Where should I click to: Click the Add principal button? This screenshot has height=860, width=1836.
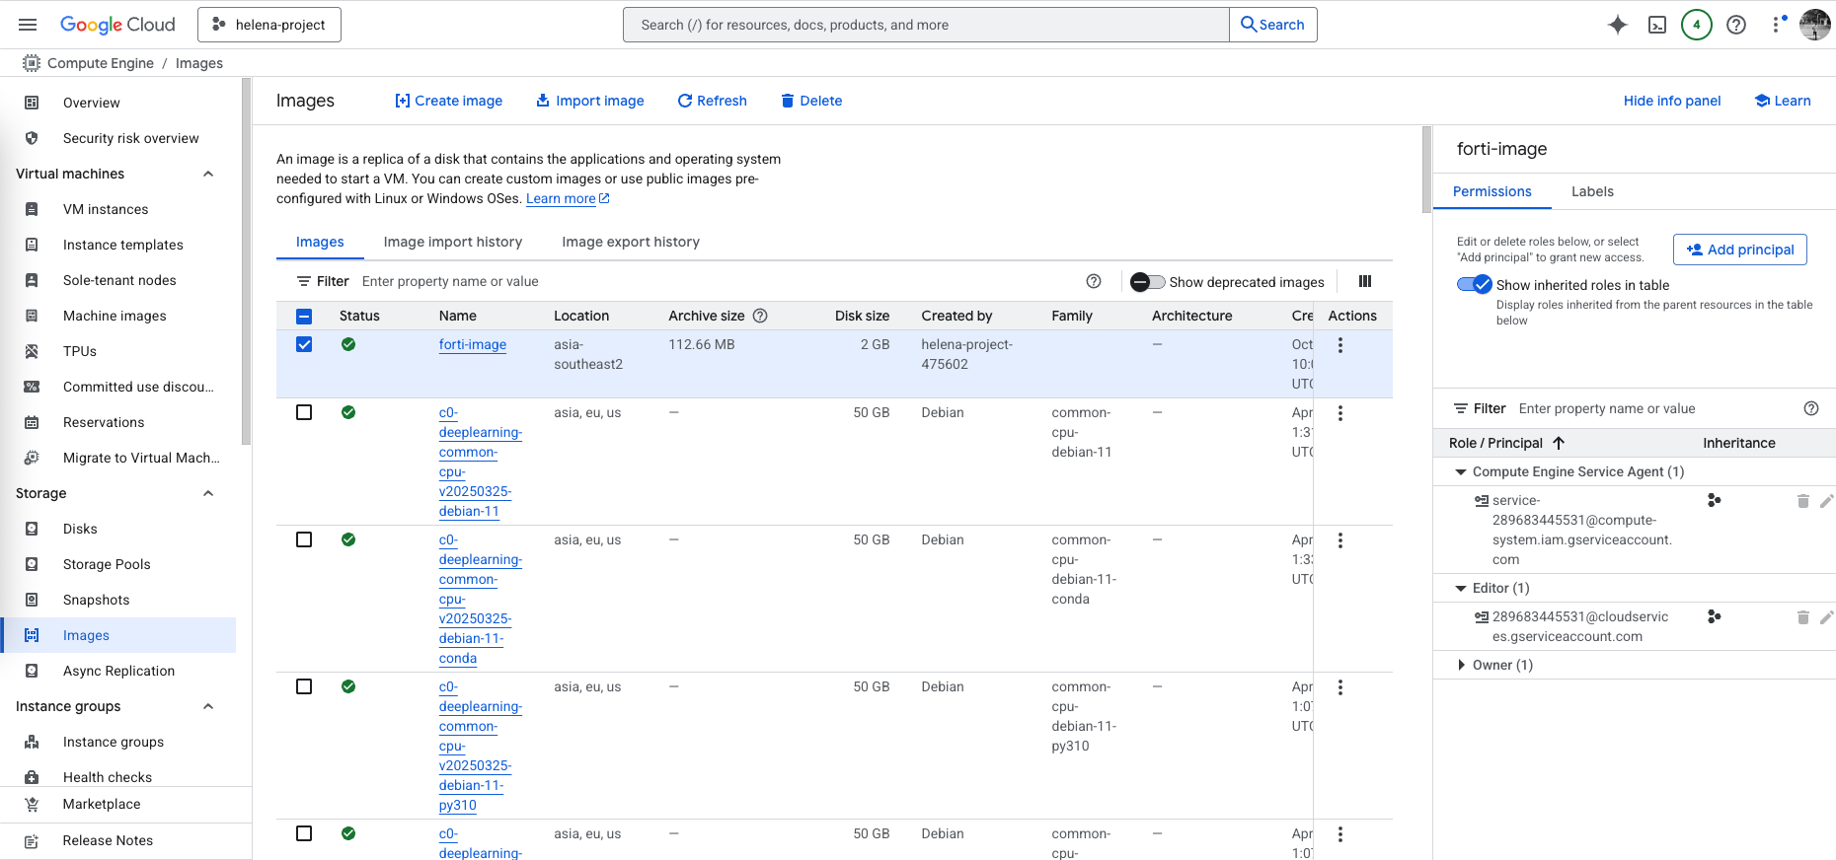point(1739,250)
